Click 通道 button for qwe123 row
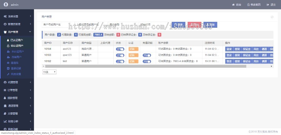Screen dimensions: 281x135 click(264, 55)
